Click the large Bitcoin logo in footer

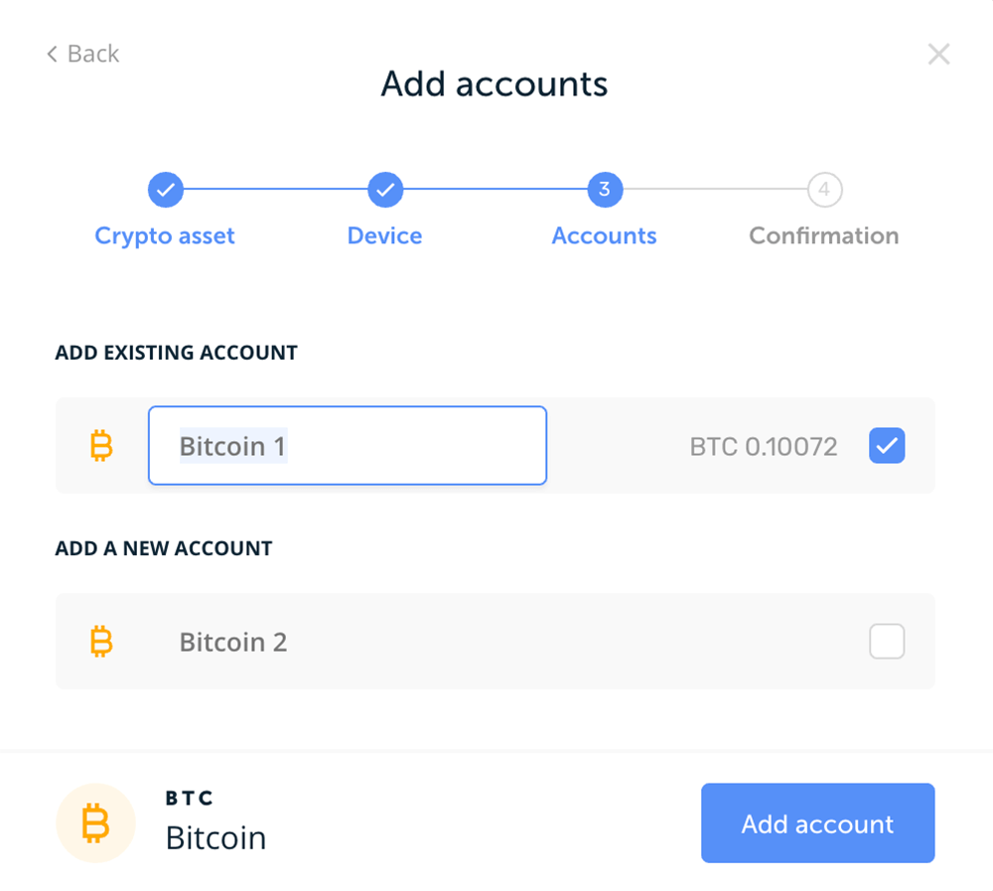click(x=95, y=823)
